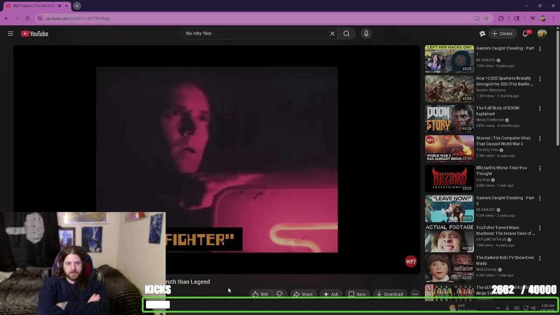560x315 pixels.
Task: Open 'Blizzard Is Worse Than You Thought' title
Action: click(x=501, y=171)
